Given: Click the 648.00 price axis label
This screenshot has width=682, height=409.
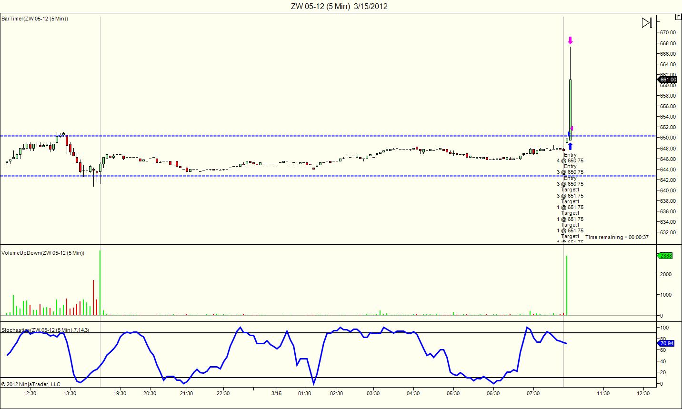Looking at the screenshot, I should [668, 149].
